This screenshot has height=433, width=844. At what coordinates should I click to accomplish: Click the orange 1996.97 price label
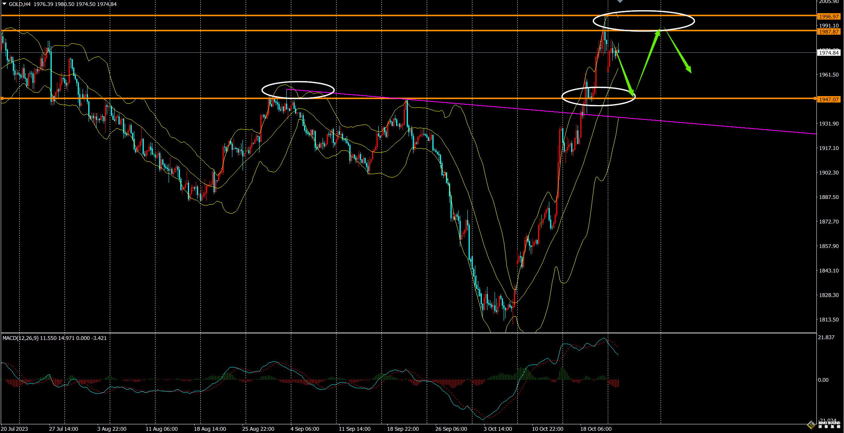coord(828,17)
